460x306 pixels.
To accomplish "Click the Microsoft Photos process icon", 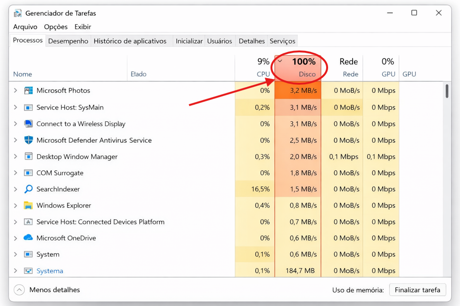I will (x=28, y=90).
